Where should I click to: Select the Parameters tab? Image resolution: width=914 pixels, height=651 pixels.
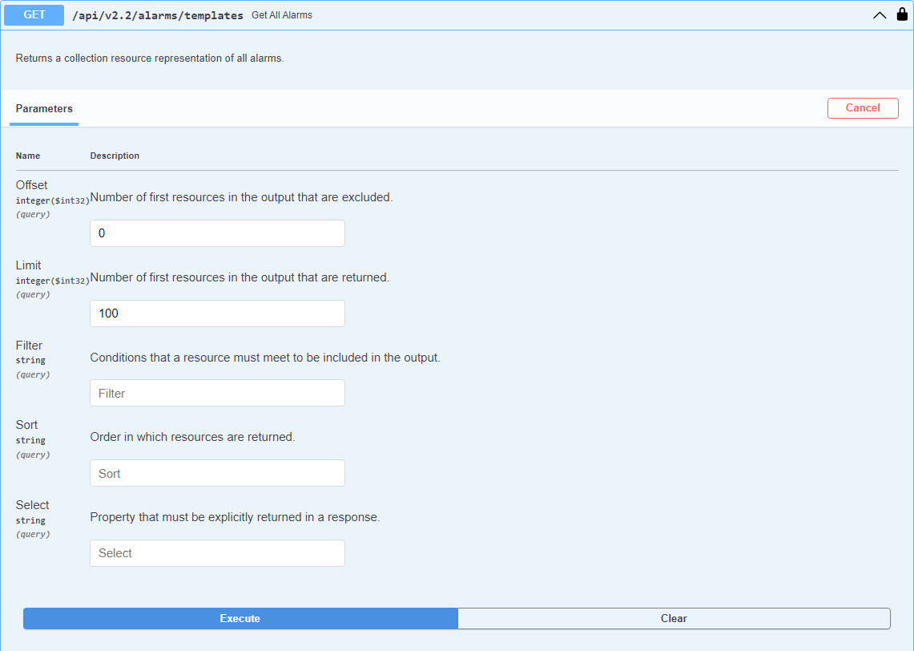click(x=44, y=109)
